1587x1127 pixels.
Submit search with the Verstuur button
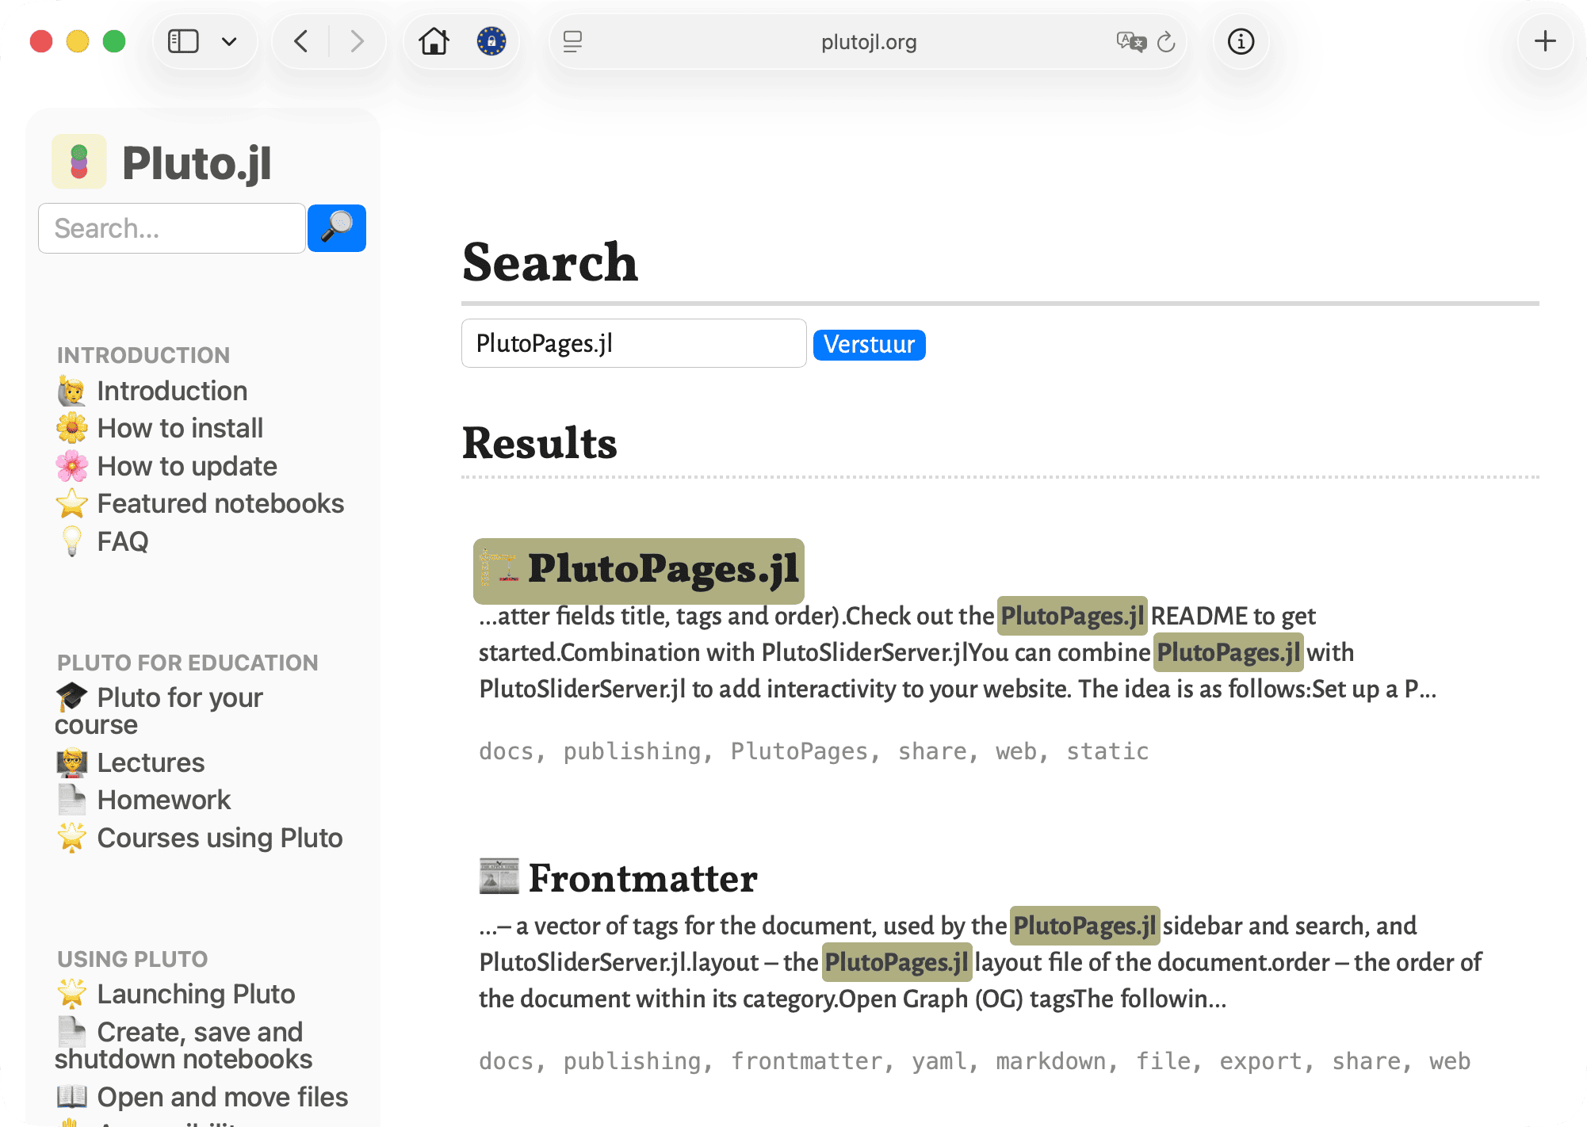870,345
